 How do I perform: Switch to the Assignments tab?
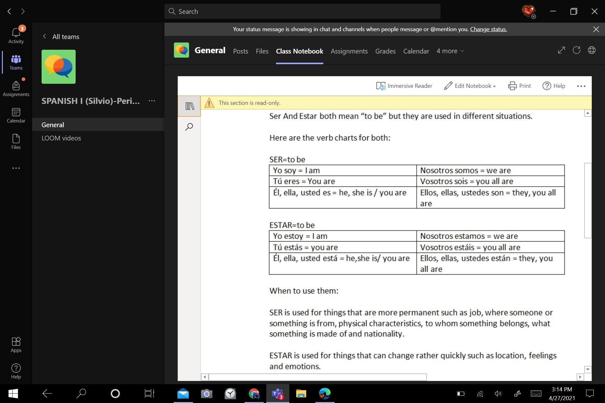[349, 51]
